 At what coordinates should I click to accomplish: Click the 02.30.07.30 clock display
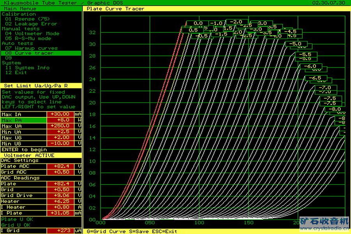329,3
